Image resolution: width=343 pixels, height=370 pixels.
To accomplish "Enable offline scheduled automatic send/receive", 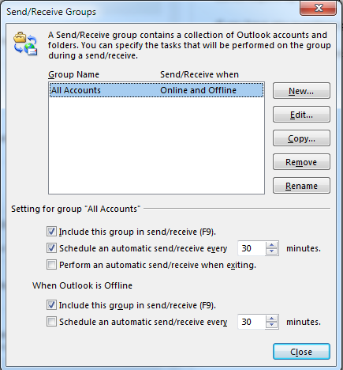I will (x=51, y=322).
